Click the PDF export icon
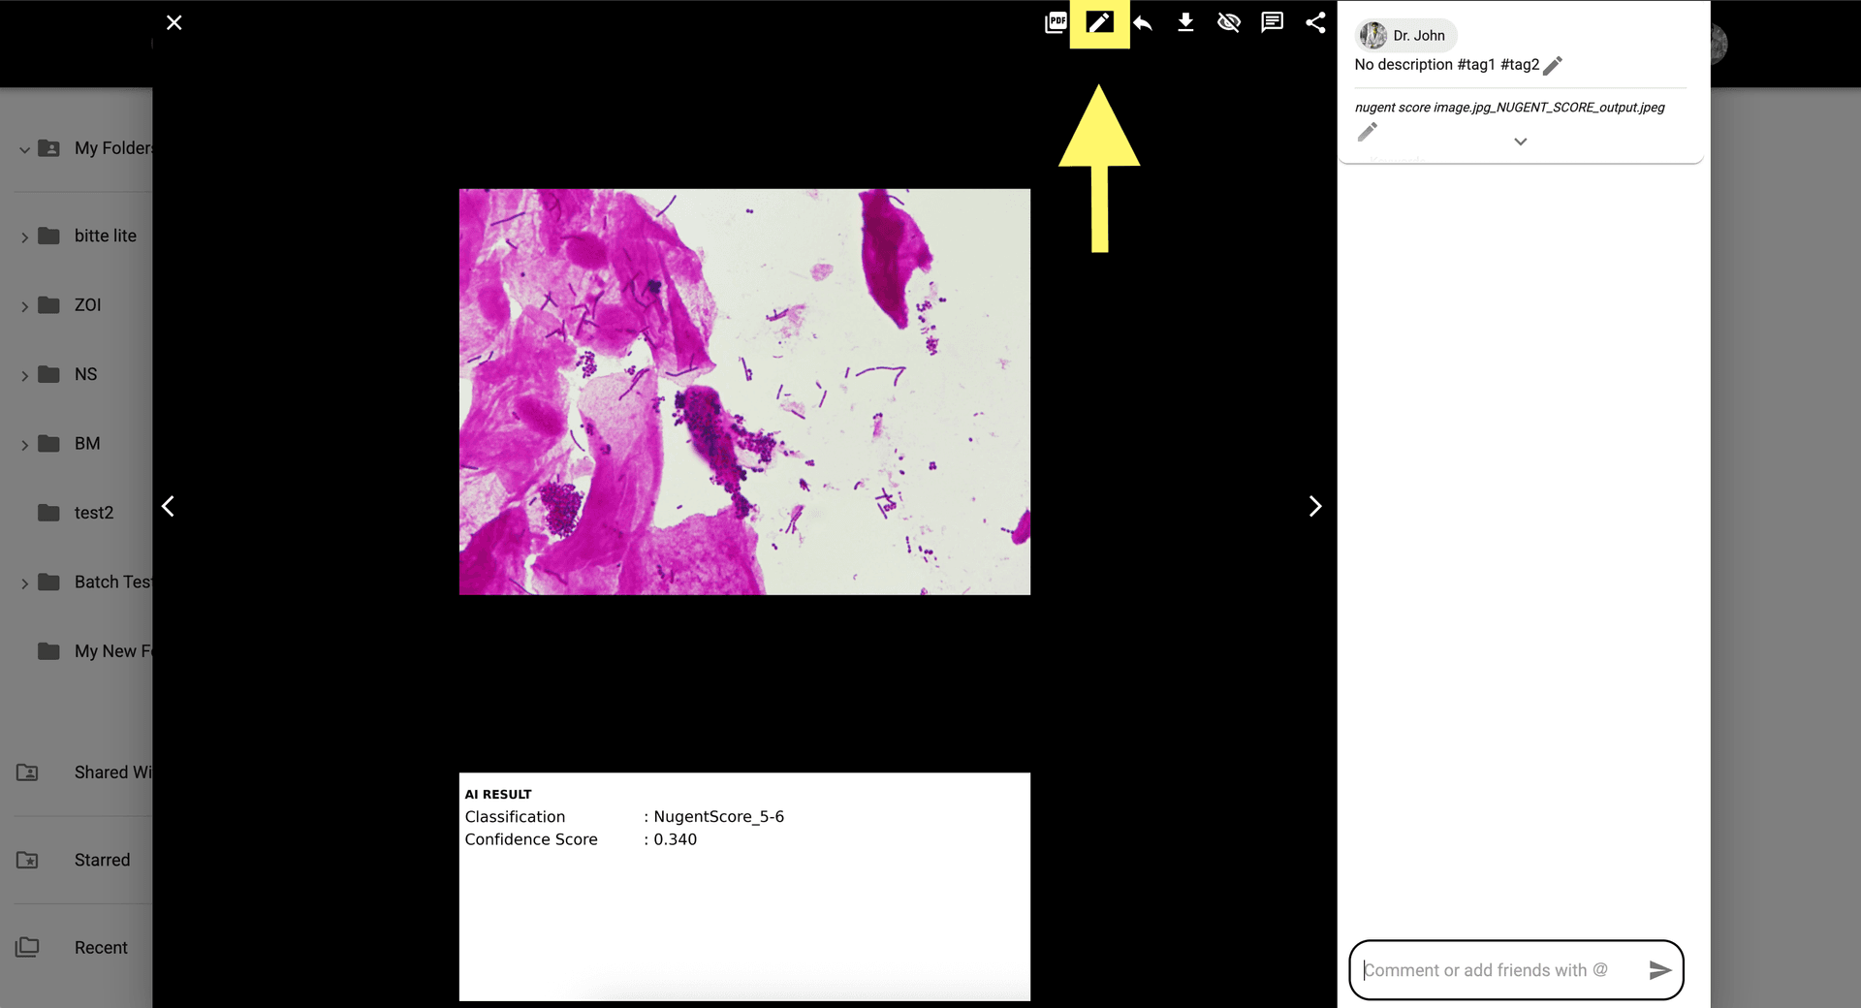Image resolution: width=1861 pixels, height=1008 pixels. [x=1056, y=22]
